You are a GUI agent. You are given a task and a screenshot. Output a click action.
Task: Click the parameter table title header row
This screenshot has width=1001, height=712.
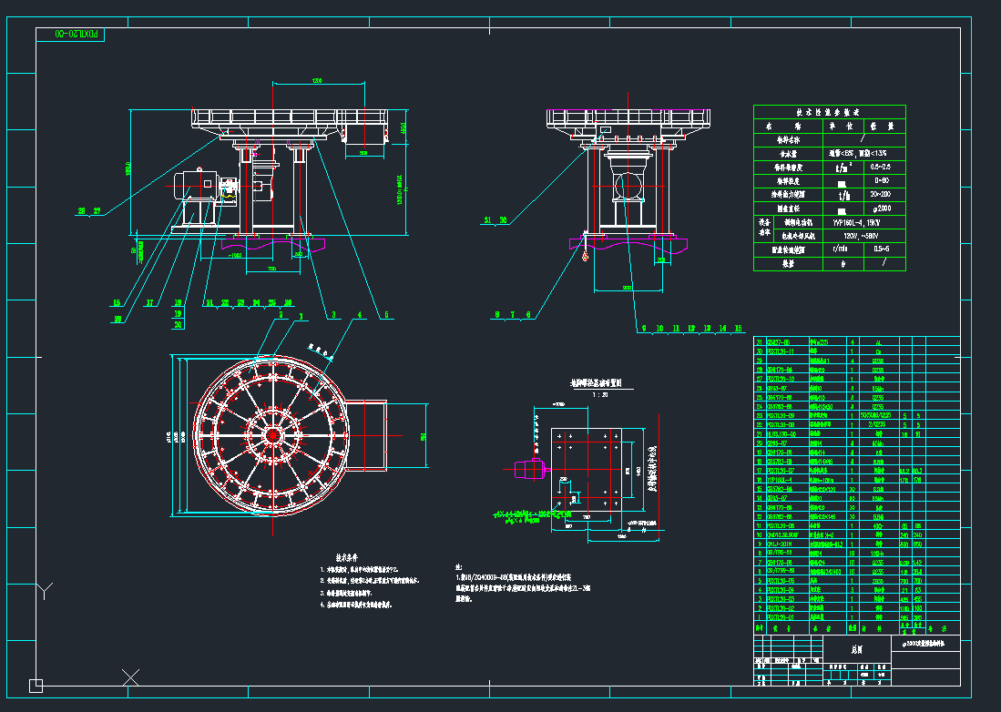pyautogui.click(x=830, y=111)
